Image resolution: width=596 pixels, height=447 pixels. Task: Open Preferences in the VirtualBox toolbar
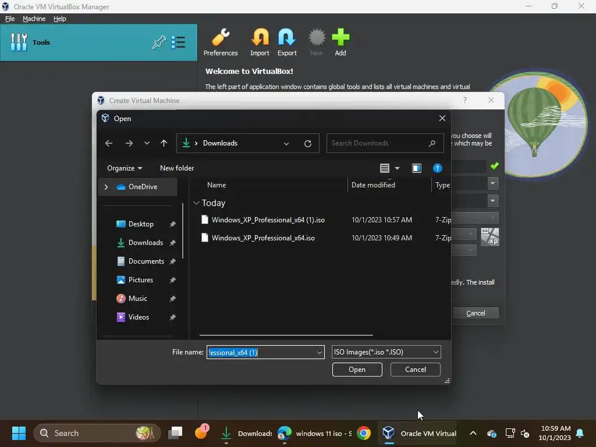click(x=221, y=42)
